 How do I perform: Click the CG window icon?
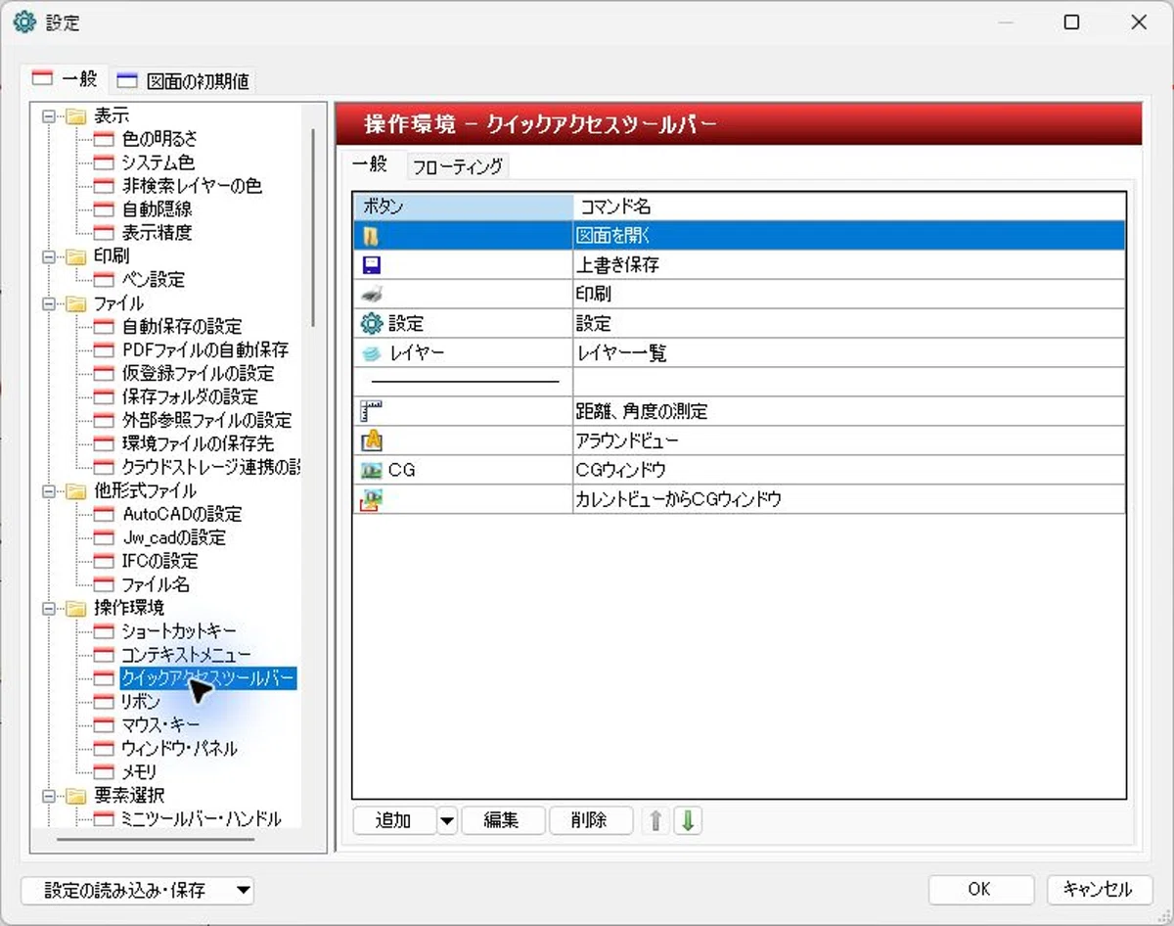coord(372,470)
